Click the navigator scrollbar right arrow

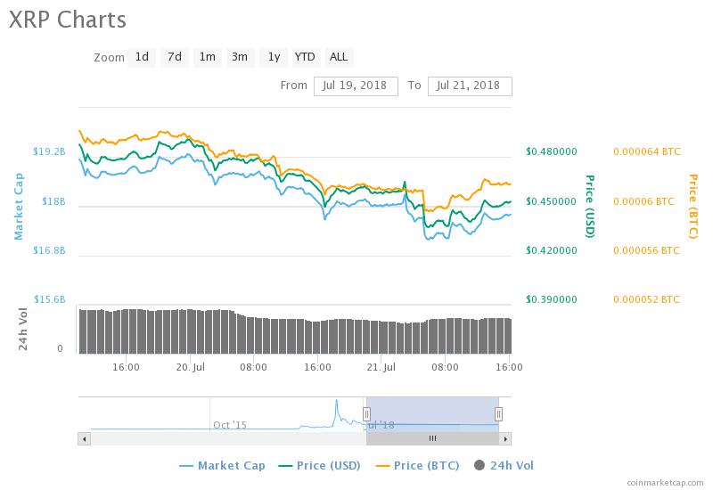(505, 438)
